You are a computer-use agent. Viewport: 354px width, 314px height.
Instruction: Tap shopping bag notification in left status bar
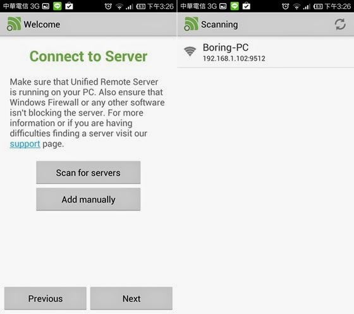pos(69,6)
